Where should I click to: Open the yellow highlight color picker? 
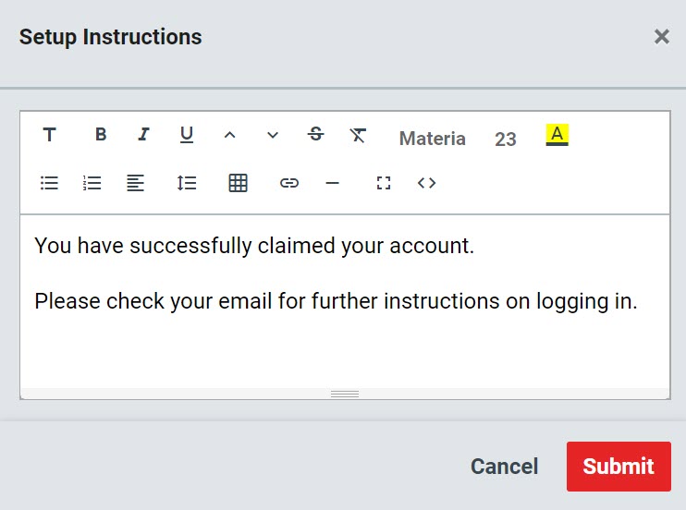[x=557, y=135]
